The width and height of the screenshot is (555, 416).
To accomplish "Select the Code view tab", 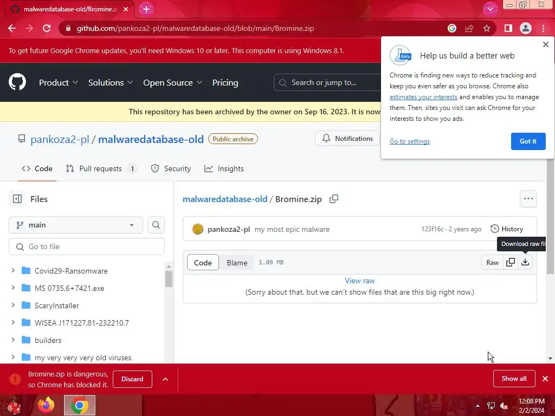I will click(203, 263).
